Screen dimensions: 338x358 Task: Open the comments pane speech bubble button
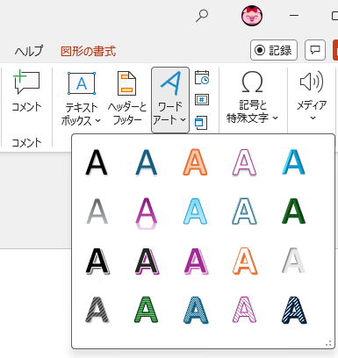pos(315,50)
